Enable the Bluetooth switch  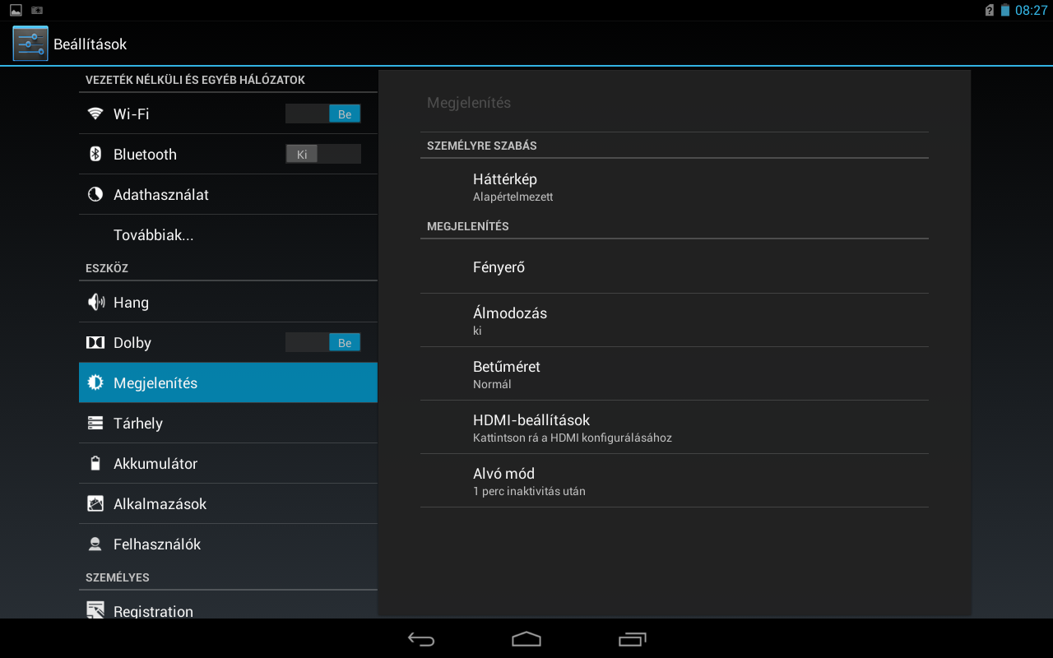click(x=322, y=155)
